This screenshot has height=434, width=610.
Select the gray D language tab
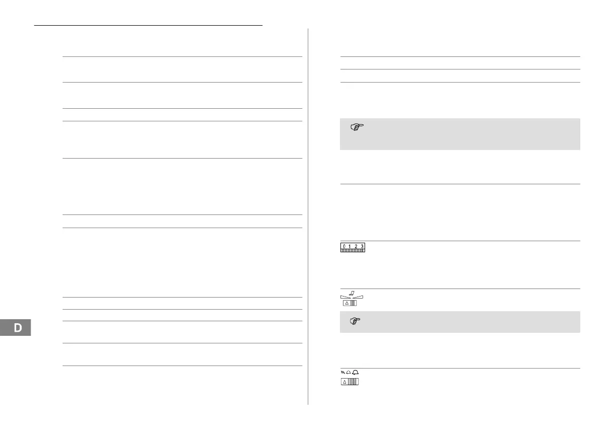[17, 328]
